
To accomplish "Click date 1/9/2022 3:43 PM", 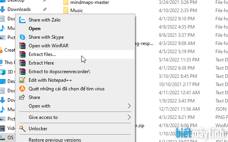I will [x=177, y=101].
